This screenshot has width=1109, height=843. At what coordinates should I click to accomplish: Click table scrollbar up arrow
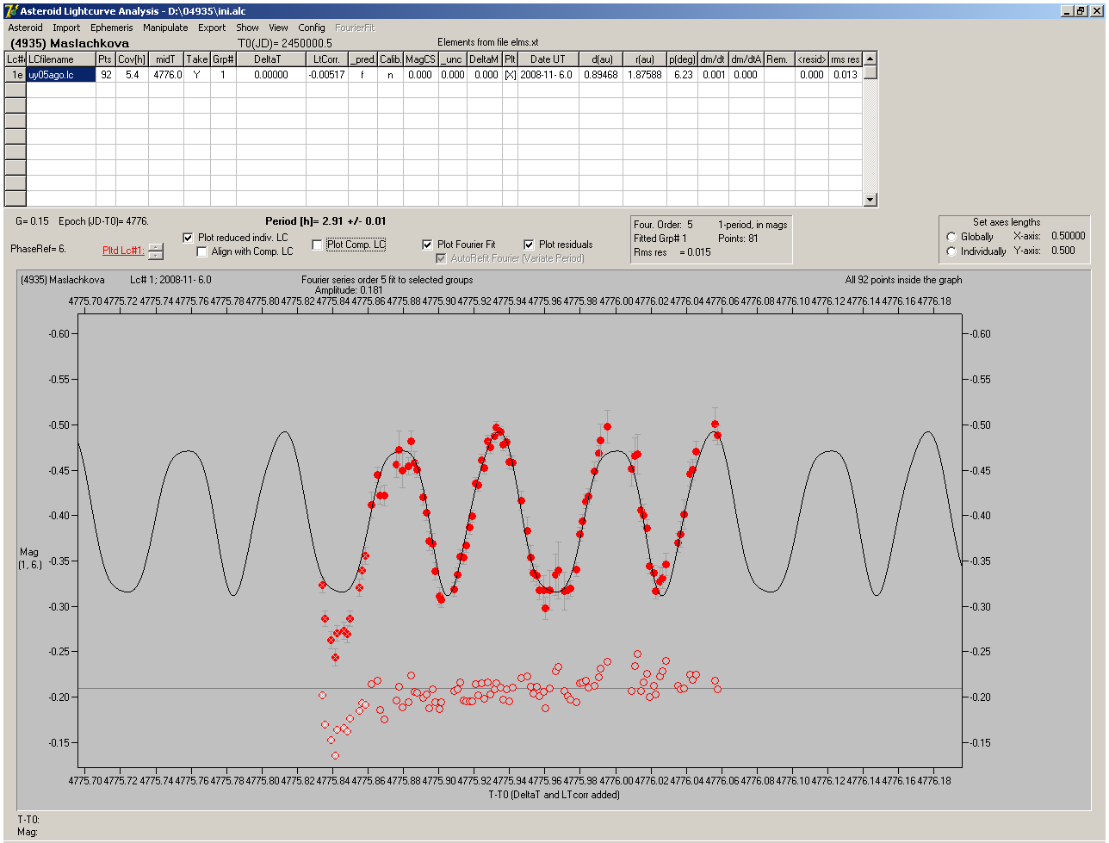pyautogui.click(x=870, y=59)
